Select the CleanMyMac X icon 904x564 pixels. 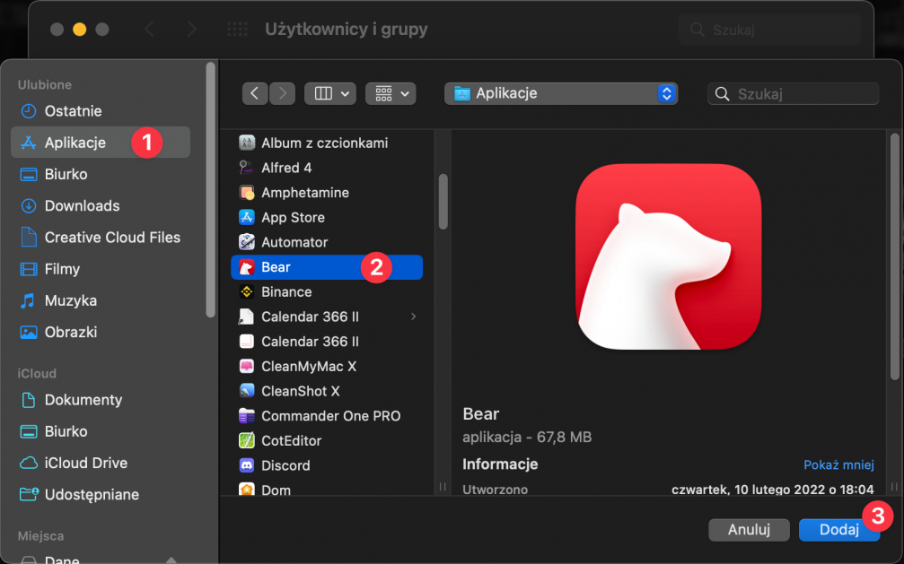[x=247, y=367]
